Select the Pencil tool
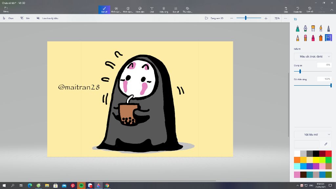This screenshot has width=336, height=189. 298,38
